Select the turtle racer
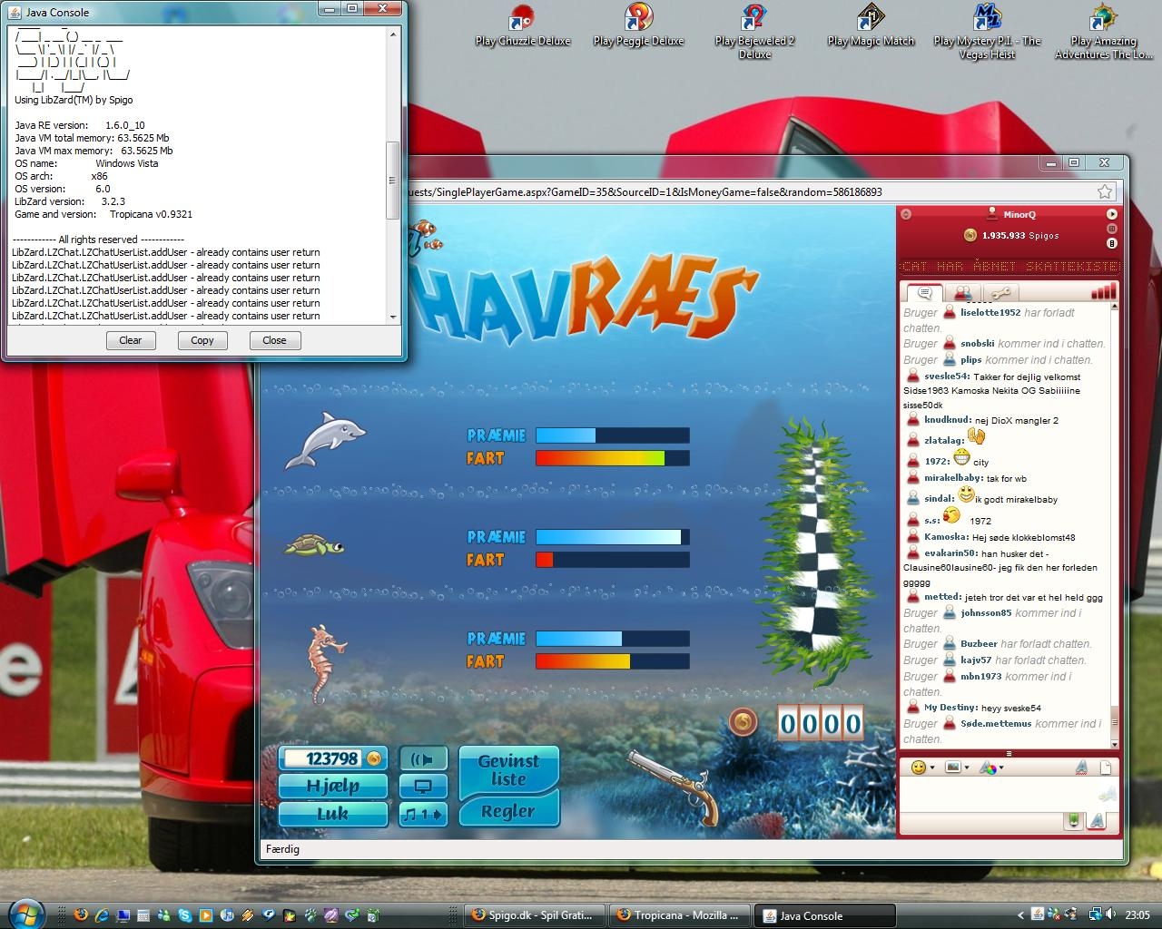Screen dimensions: 1162x929 [x=314, y=545]
